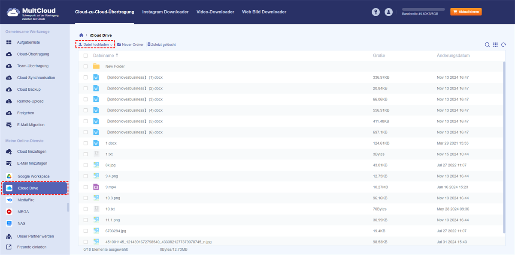The height and width of the screenshot is (255, 515).
Task: Switch to Video-Downloader tab
Action: tap(215, 12)
